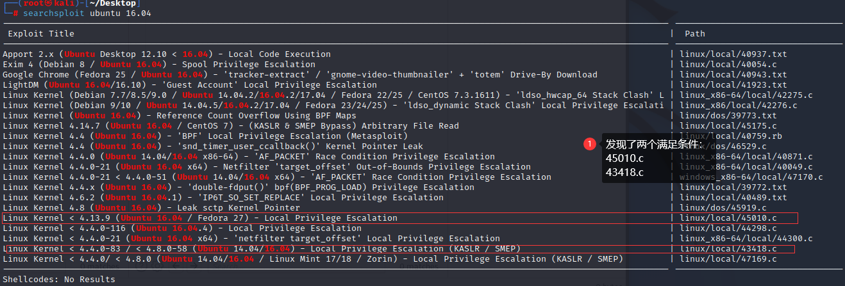
Task: Select the 'Apport 2.x' Local Code Execution row
Action: (167, 54)
